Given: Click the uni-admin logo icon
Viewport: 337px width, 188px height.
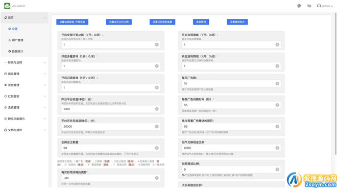Looking at the screenshot, I should [x=7, y=6].
